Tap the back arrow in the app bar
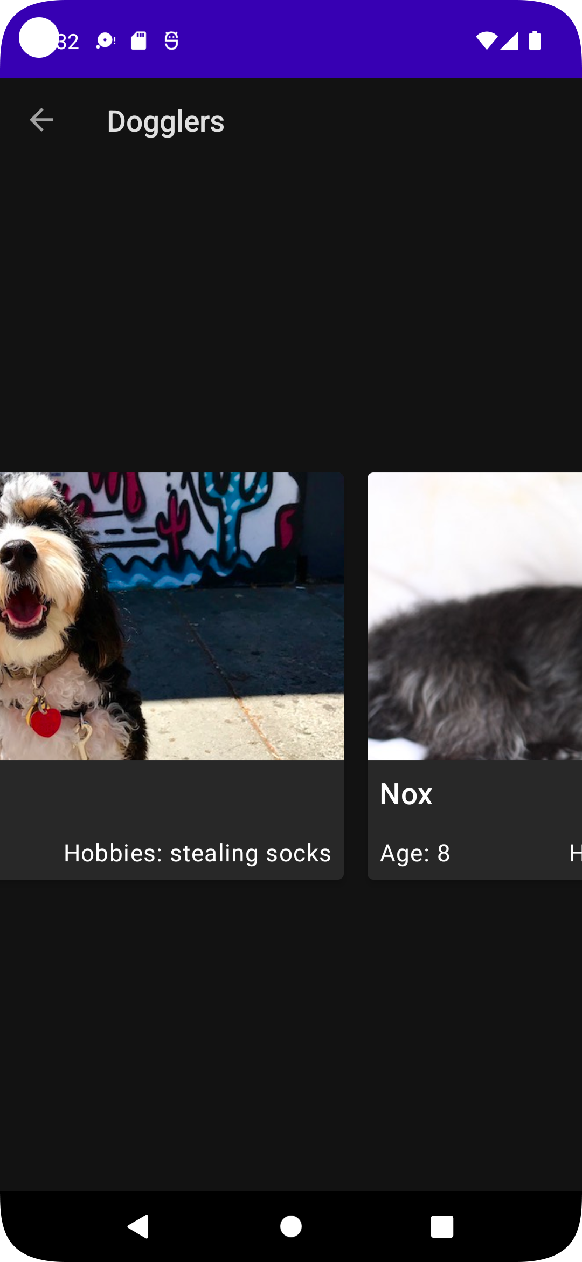582x1262 pixels. pyautogui.click(x=41, y=120)
